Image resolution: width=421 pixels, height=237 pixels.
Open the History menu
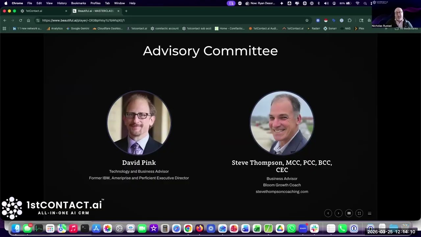click(62, 3)
